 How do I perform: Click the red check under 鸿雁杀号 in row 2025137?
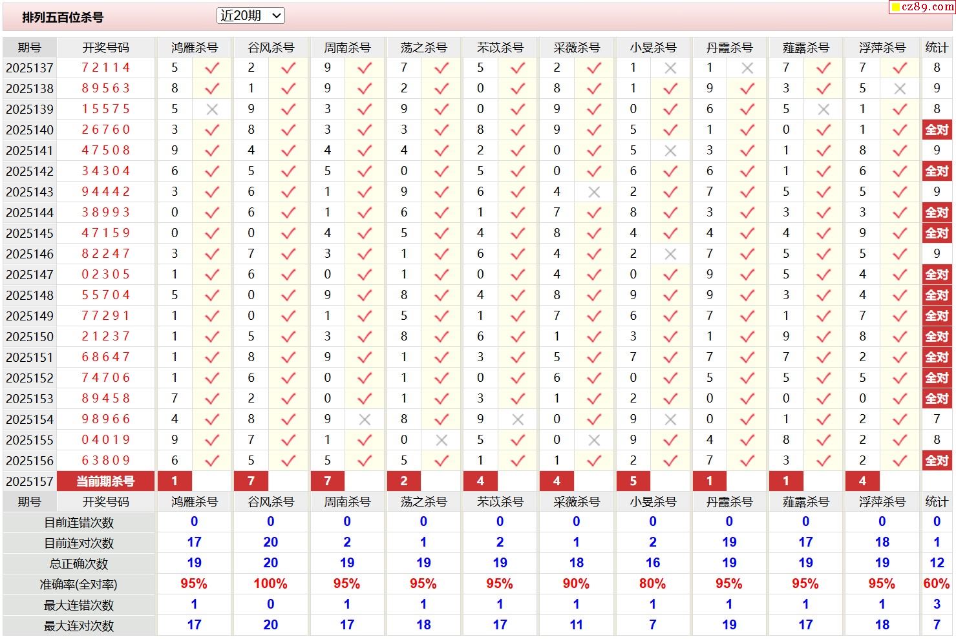[x=212, y=68]
